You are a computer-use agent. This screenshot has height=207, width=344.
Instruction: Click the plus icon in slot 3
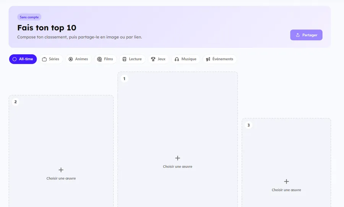[286, 181]
